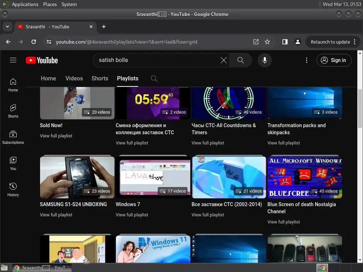Open the Applications menu
Image resolution: width=363 pixels, height=272 pixels.
(25, 4)
